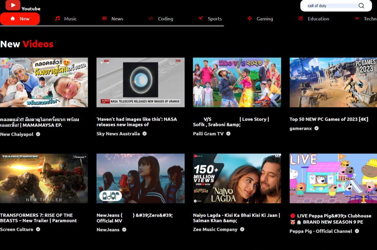The height and width of the screenshot is (250, 377).
Task: Open the Palli Gram TV Love Story thumbnail
Action: 237,82
